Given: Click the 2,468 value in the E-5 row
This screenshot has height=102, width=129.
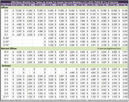Looking at the screenshot, I should tap(19, 83).
